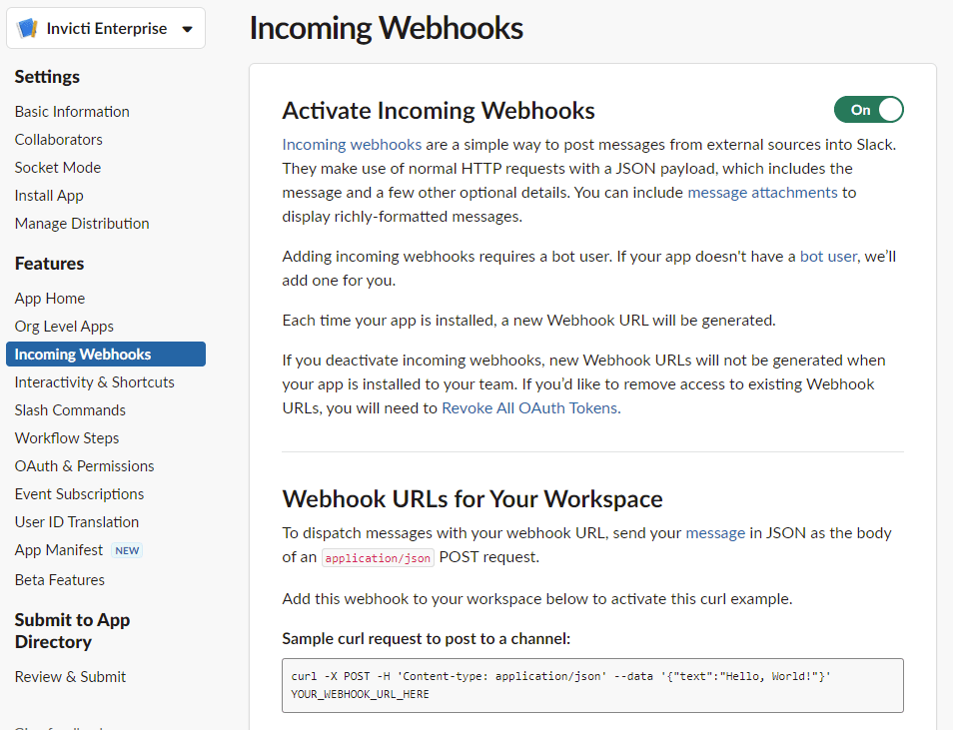Select Socket Mode from the sidebar
The width and height of the screenshot is (953, 730).
pos(58,168)
